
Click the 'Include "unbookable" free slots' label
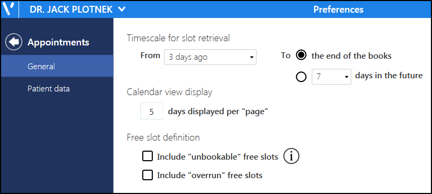tap(218, 157)
